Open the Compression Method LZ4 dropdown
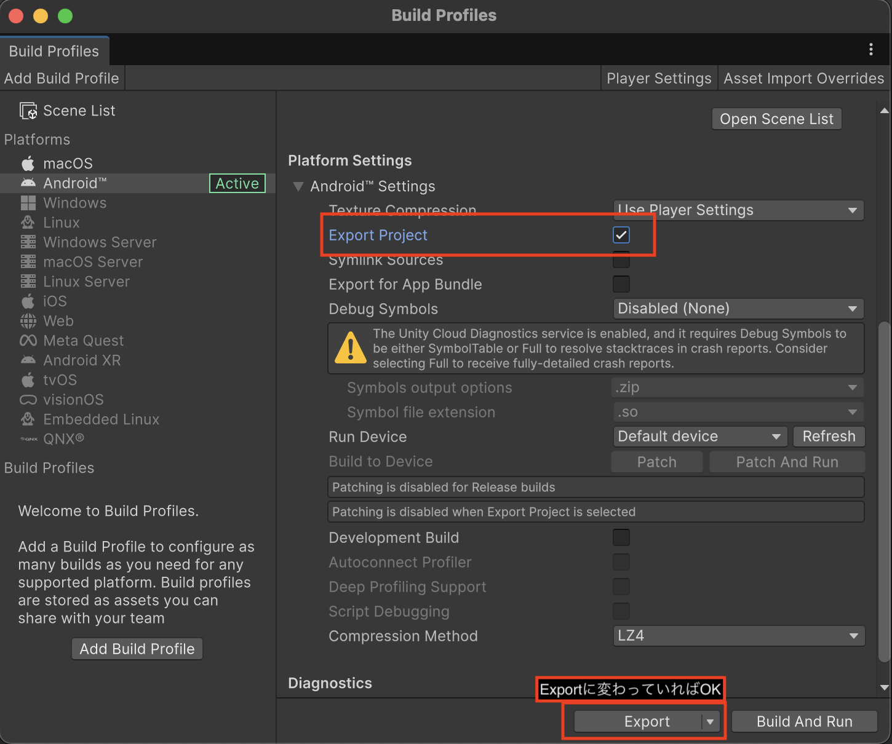Viewport: 892px width, 744px height. 738,636
